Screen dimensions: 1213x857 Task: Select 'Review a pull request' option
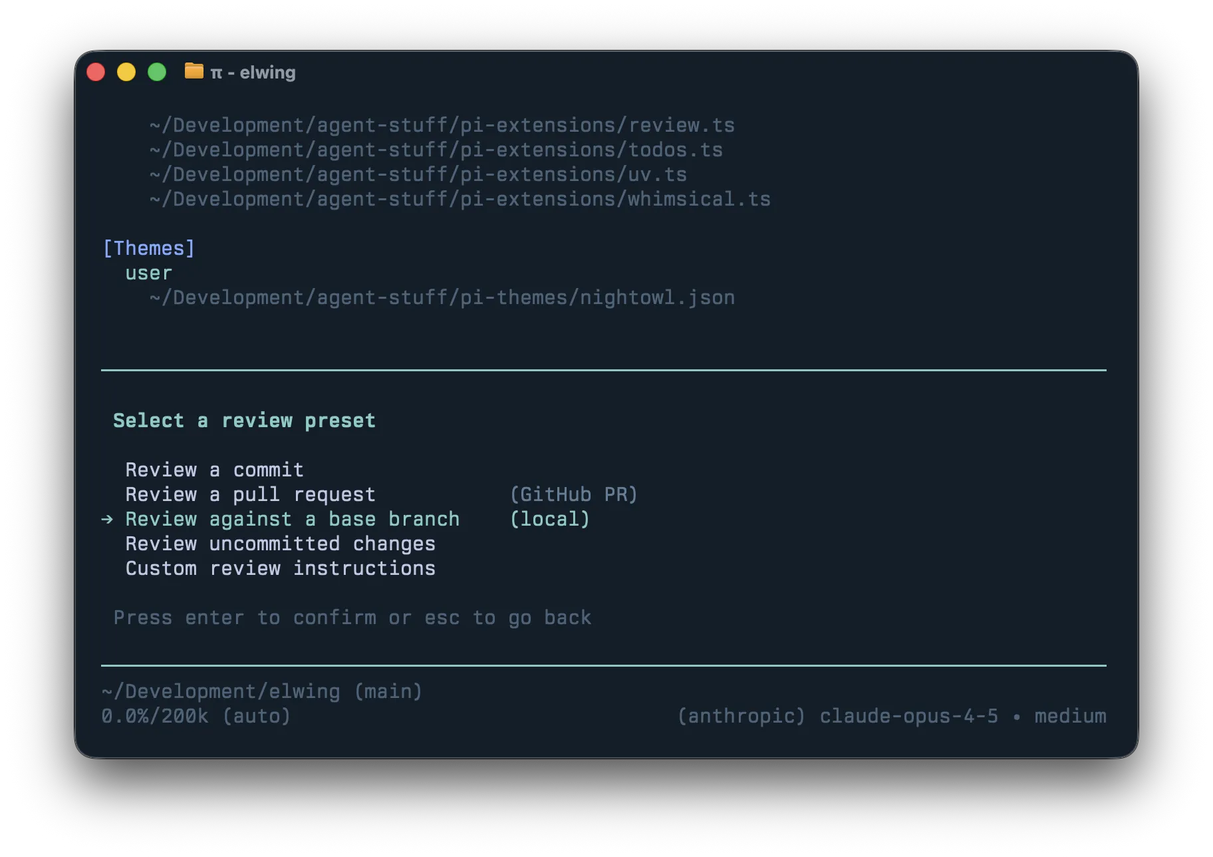250,494
